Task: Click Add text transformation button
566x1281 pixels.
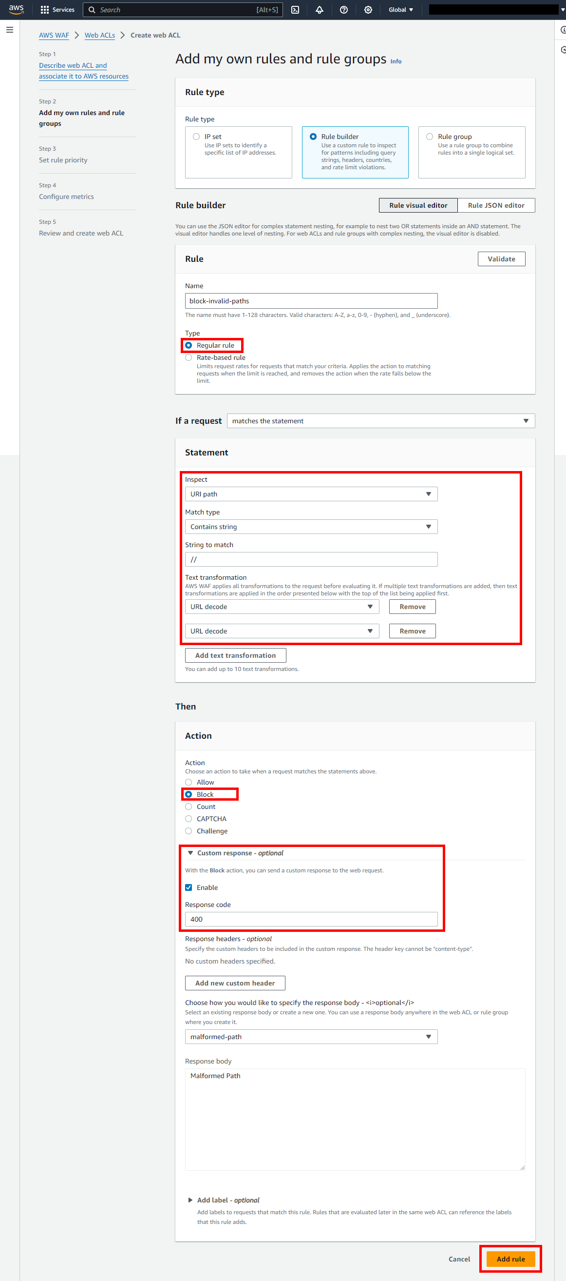Action: tap(236, 655)
